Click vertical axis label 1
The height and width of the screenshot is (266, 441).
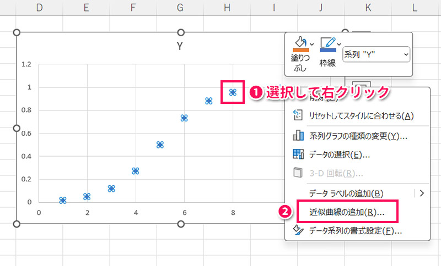pyautogui.click(x=29, y=87)
